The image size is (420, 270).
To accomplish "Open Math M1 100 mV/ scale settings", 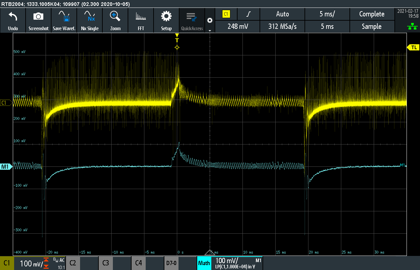I will tap(227, 261).
